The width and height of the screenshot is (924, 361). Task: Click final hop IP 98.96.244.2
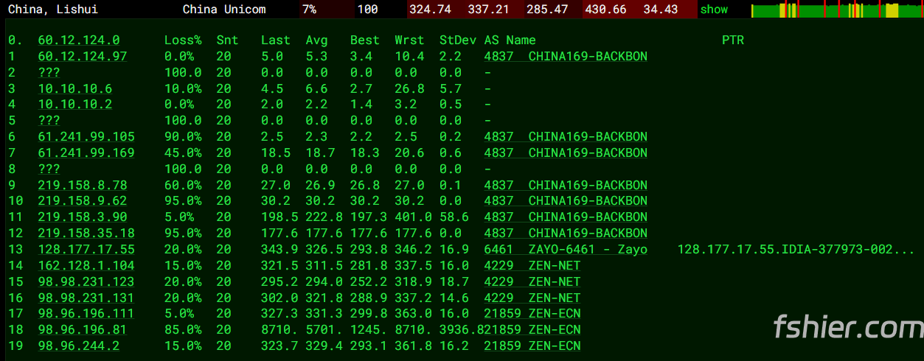[79, 346]
